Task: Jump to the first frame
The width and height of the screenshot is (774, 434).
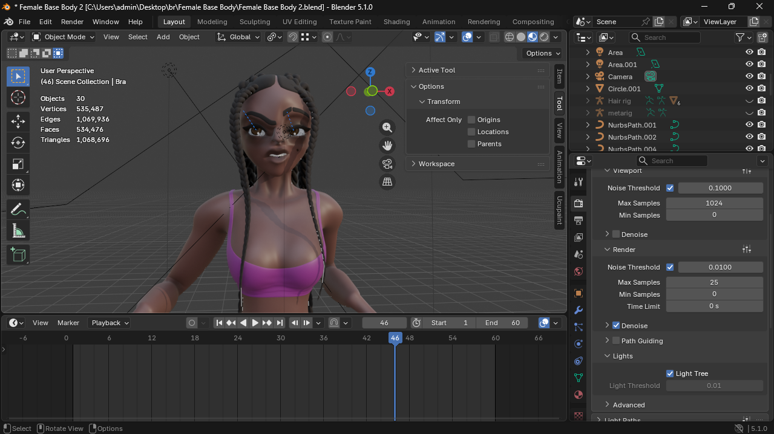Action: click(x=220, y=323)
